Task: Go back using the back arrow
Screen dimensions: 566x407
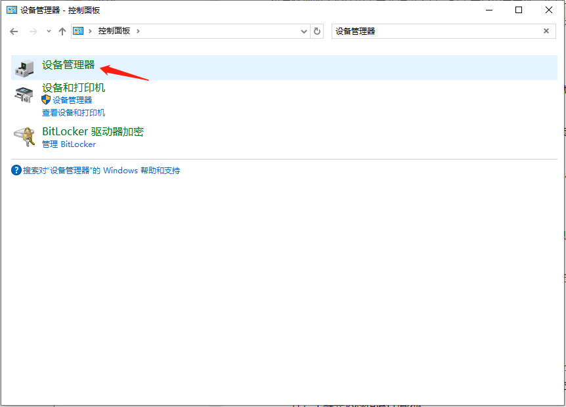Action: [14, 30]
